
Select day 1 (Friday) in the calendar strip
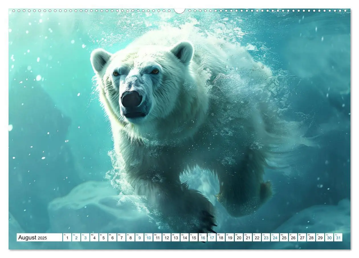(67, 238)
